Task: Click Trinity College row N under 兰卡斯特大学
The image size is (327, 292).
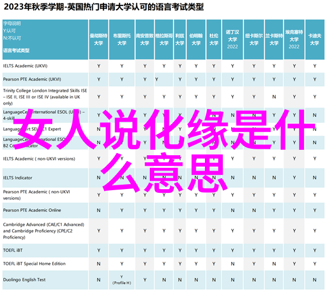Action: coord(274,97)
